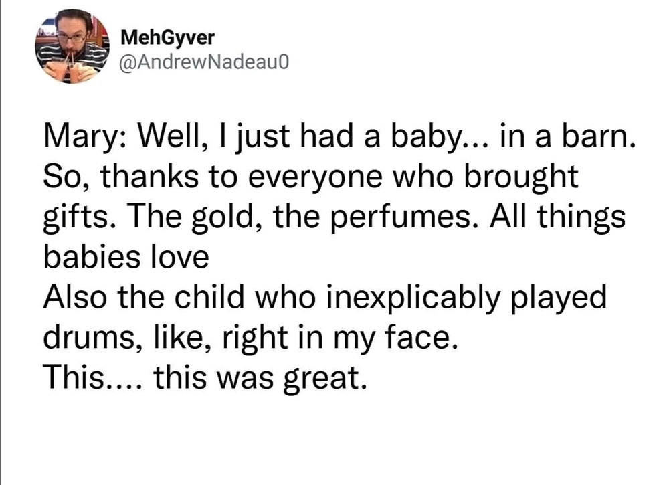669x485 pixels.
Task: Click the word "inexplicably" in the tweet
Action: pos(397,296)
